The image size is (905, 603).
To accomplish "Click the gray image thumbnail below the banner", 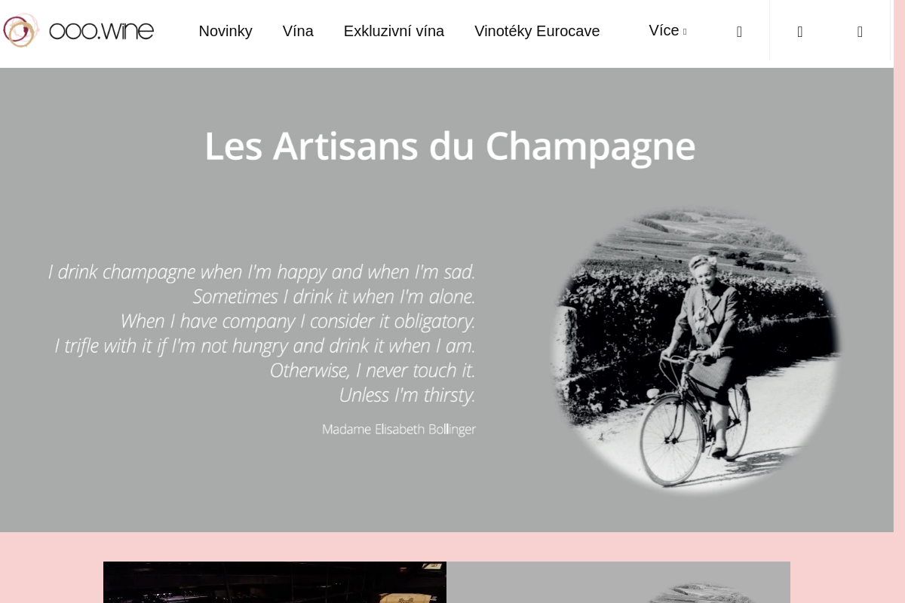I will coord(618,582).
